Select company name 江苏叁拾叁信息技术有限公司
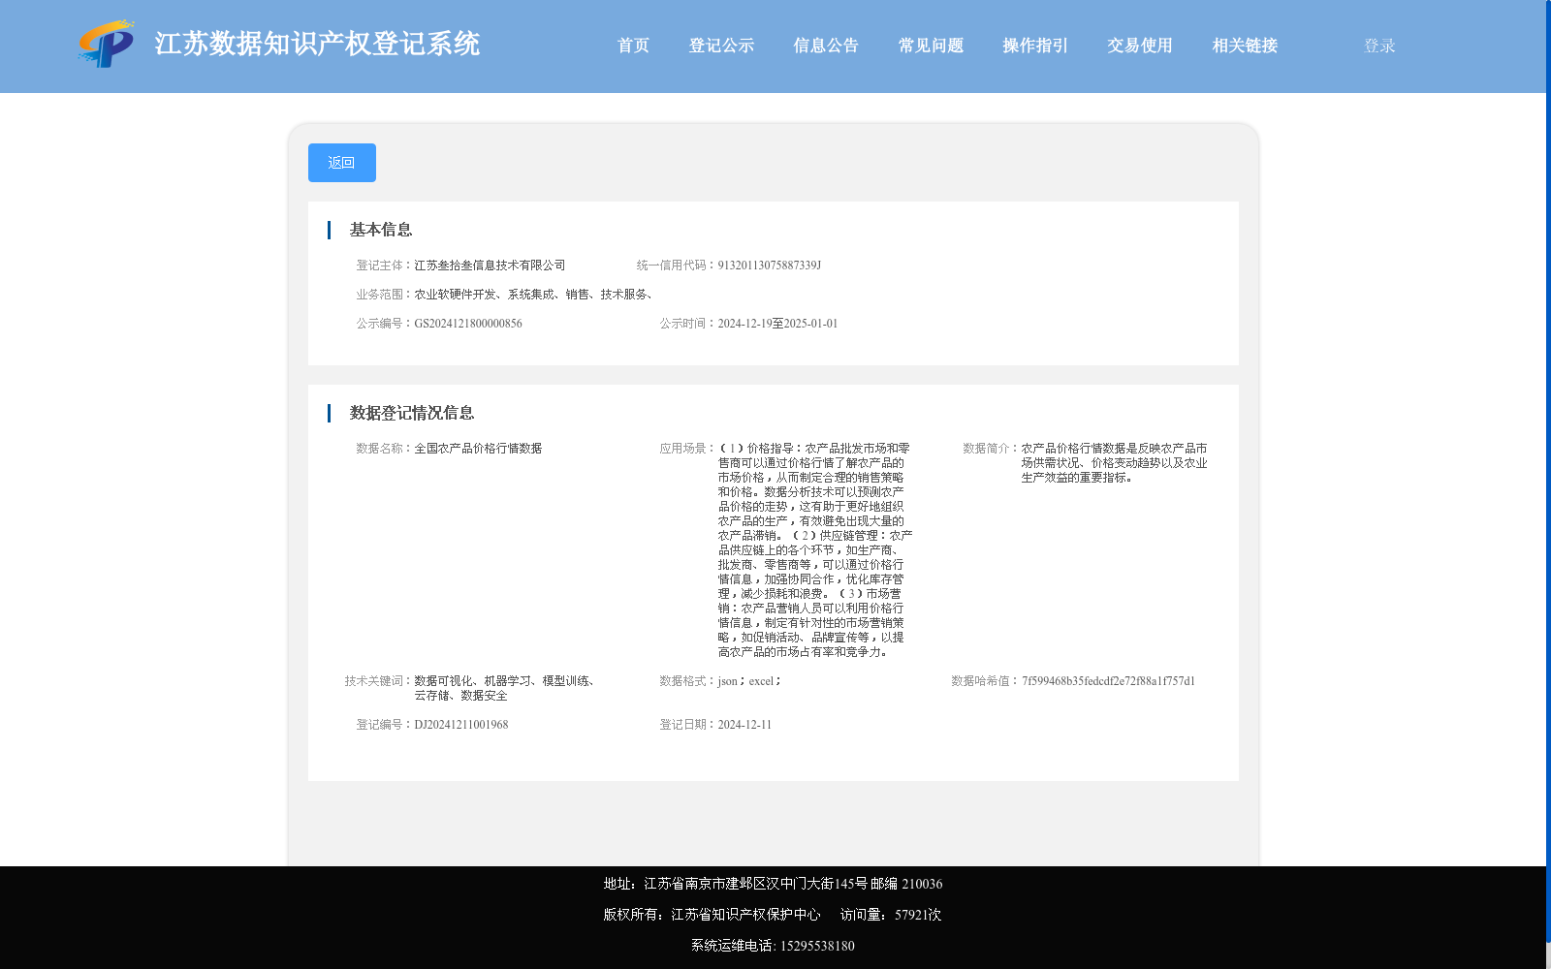This screenshot has height=969, width=1551. point(490,266)
